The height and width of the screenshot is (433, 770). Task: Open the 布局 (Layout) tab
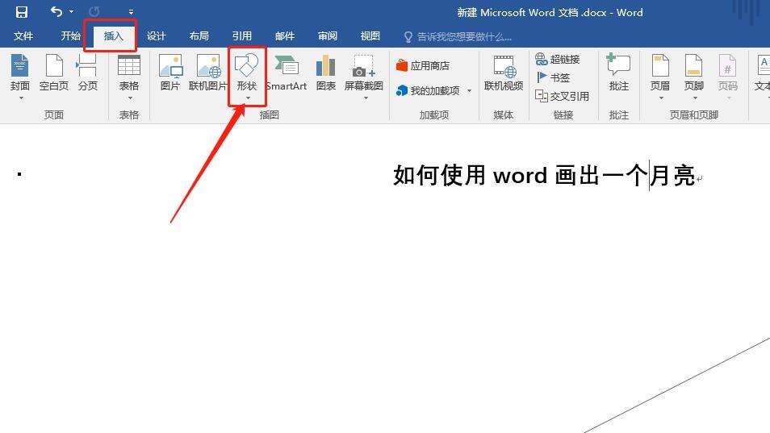[x=199, y=35]
